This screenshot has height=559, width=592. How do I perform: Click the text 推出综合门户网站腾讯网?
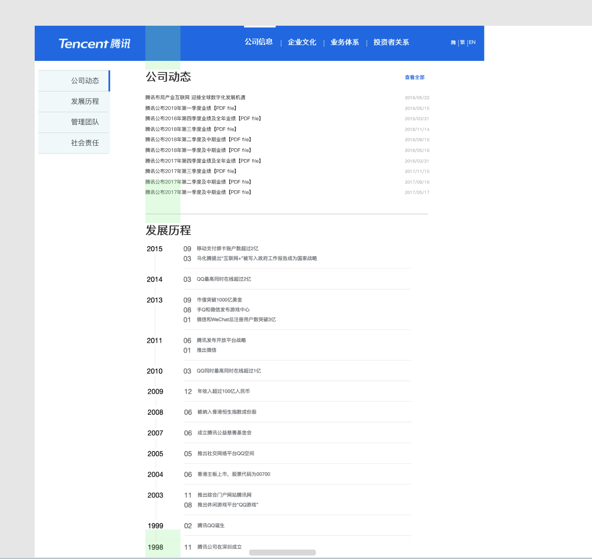224,495
